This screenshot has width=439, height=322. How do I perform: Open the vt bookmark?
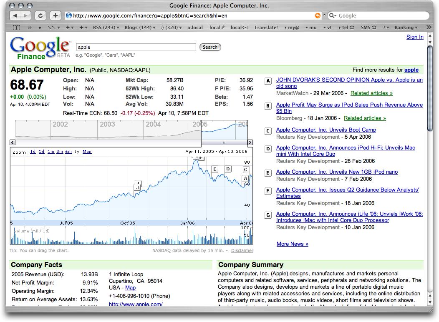pos(328,27)
